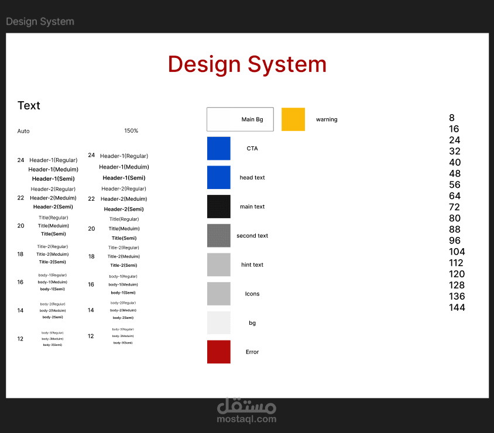This screenshot has width=494, height=433.
Task: Click the white Main Bg box
Action: [x=240, y=119]
